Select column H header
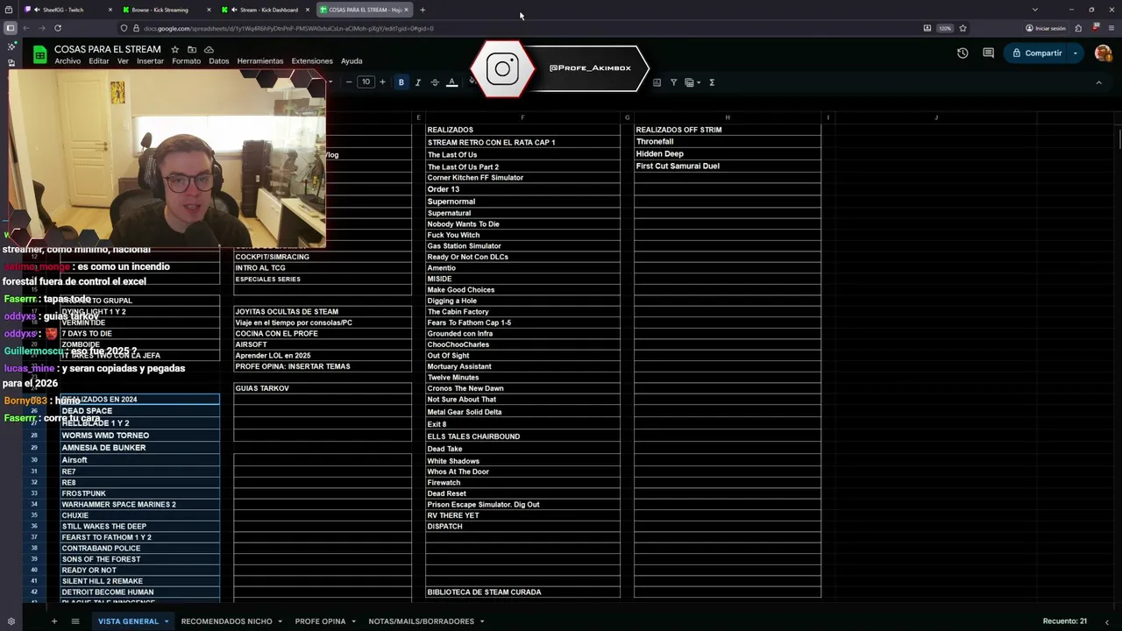Viewport: 1122px width, 631px height. [728, 117]
